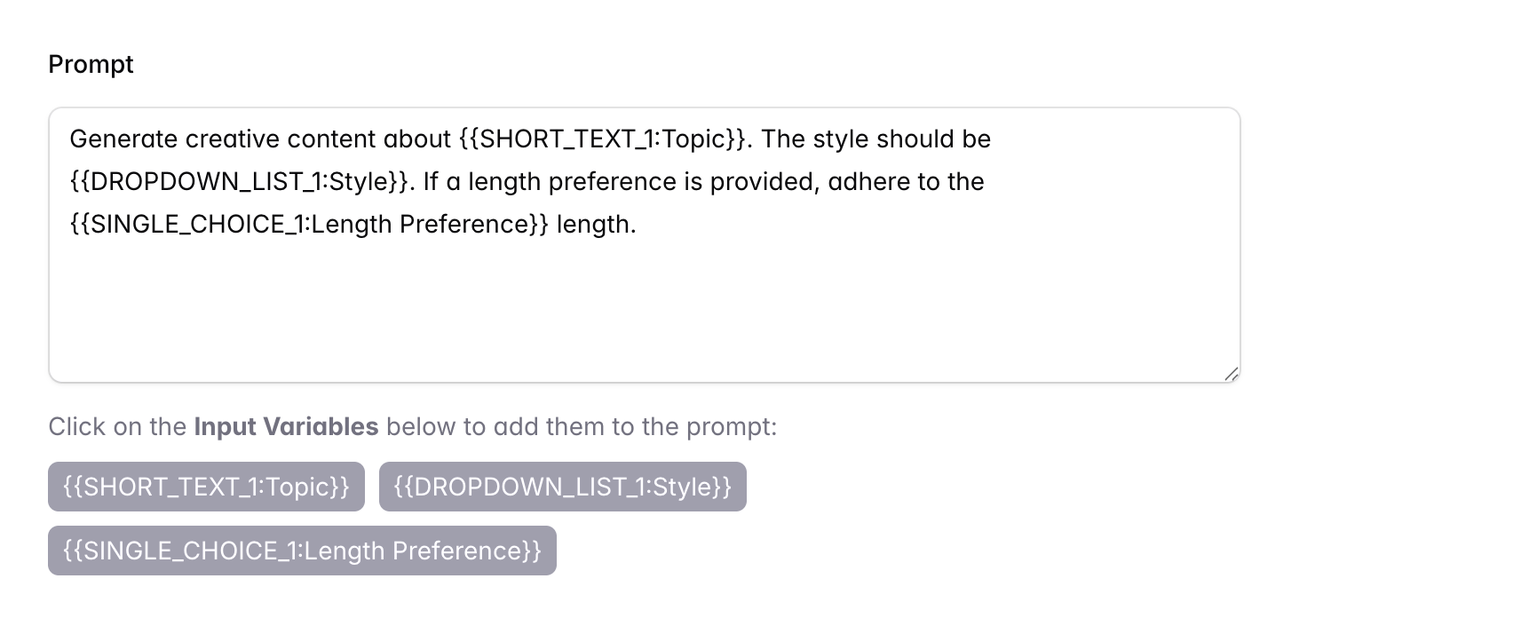Insert the SINGLE_CHOICE_1:Length Preference variable chip
Viewport: 1529px width, 634px height.
[x=302, y=551]
